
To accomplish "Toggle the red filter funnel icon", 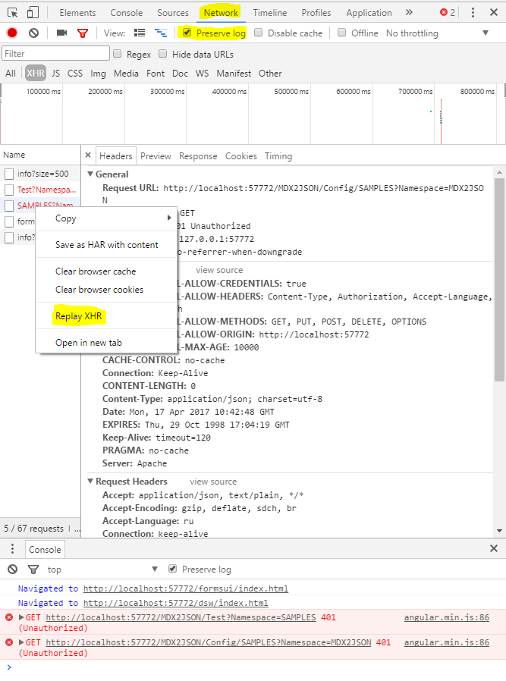I will [x=83, y=33].
